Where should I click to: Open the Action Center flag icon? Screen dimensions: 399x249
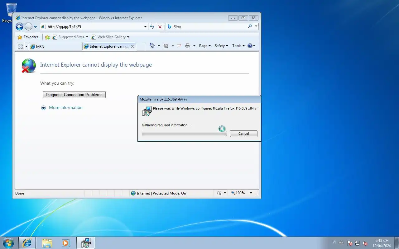[350, 243]
